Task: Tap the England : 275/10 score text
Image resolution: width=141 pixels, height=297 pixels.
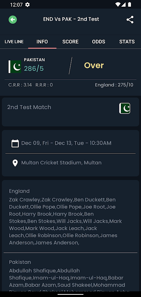Action: (114, 85)
